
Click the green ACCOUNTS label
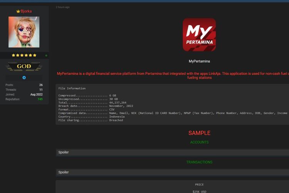(x=199, y=142)
